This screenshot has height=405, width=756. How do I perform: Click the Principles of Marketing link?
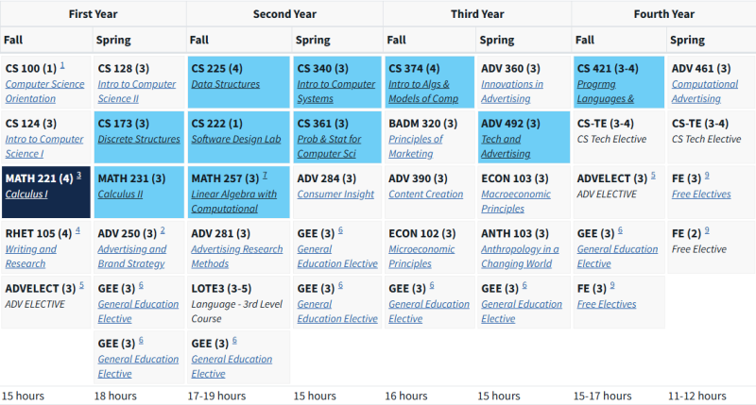[x=416, y=146]
